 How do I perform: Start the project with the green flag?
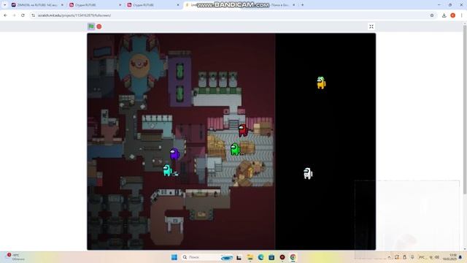[x=91, y=26]
